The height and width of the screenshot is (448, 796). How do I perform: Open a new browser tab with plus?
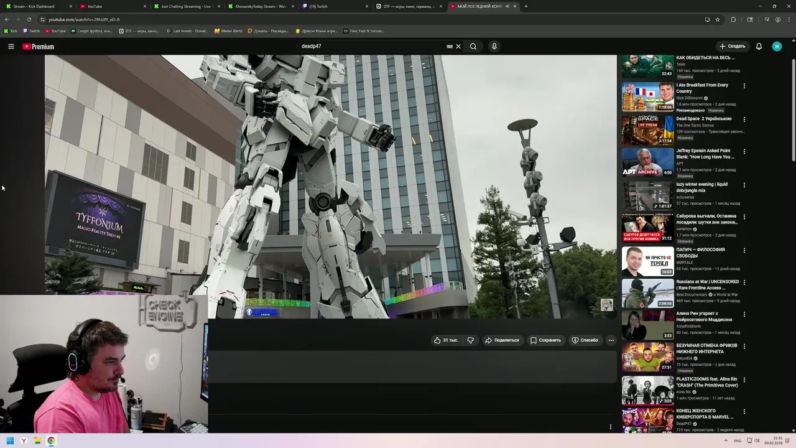pyautogui.click(x=526, y=6)
